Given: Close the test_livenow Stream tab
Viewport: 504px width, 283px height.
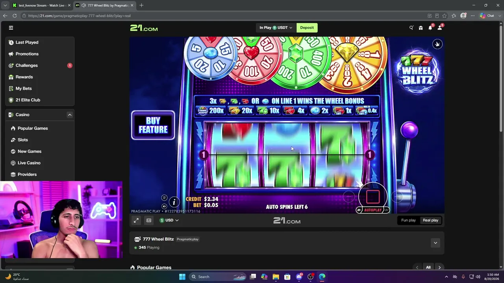Looking at the screenshot, I should (x=69, y=6).
